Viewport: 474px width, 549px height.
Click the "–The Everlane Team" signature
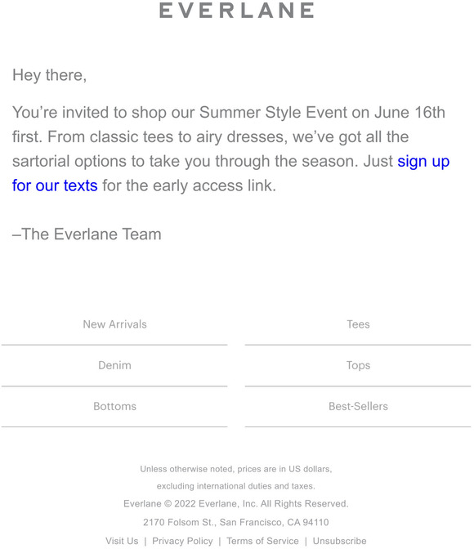[x=87, y=234]
